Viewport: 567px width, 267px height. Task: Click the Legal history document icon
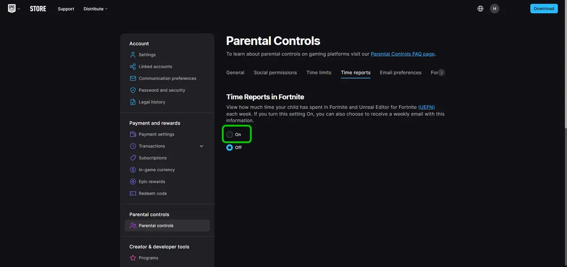click(133, 102)
